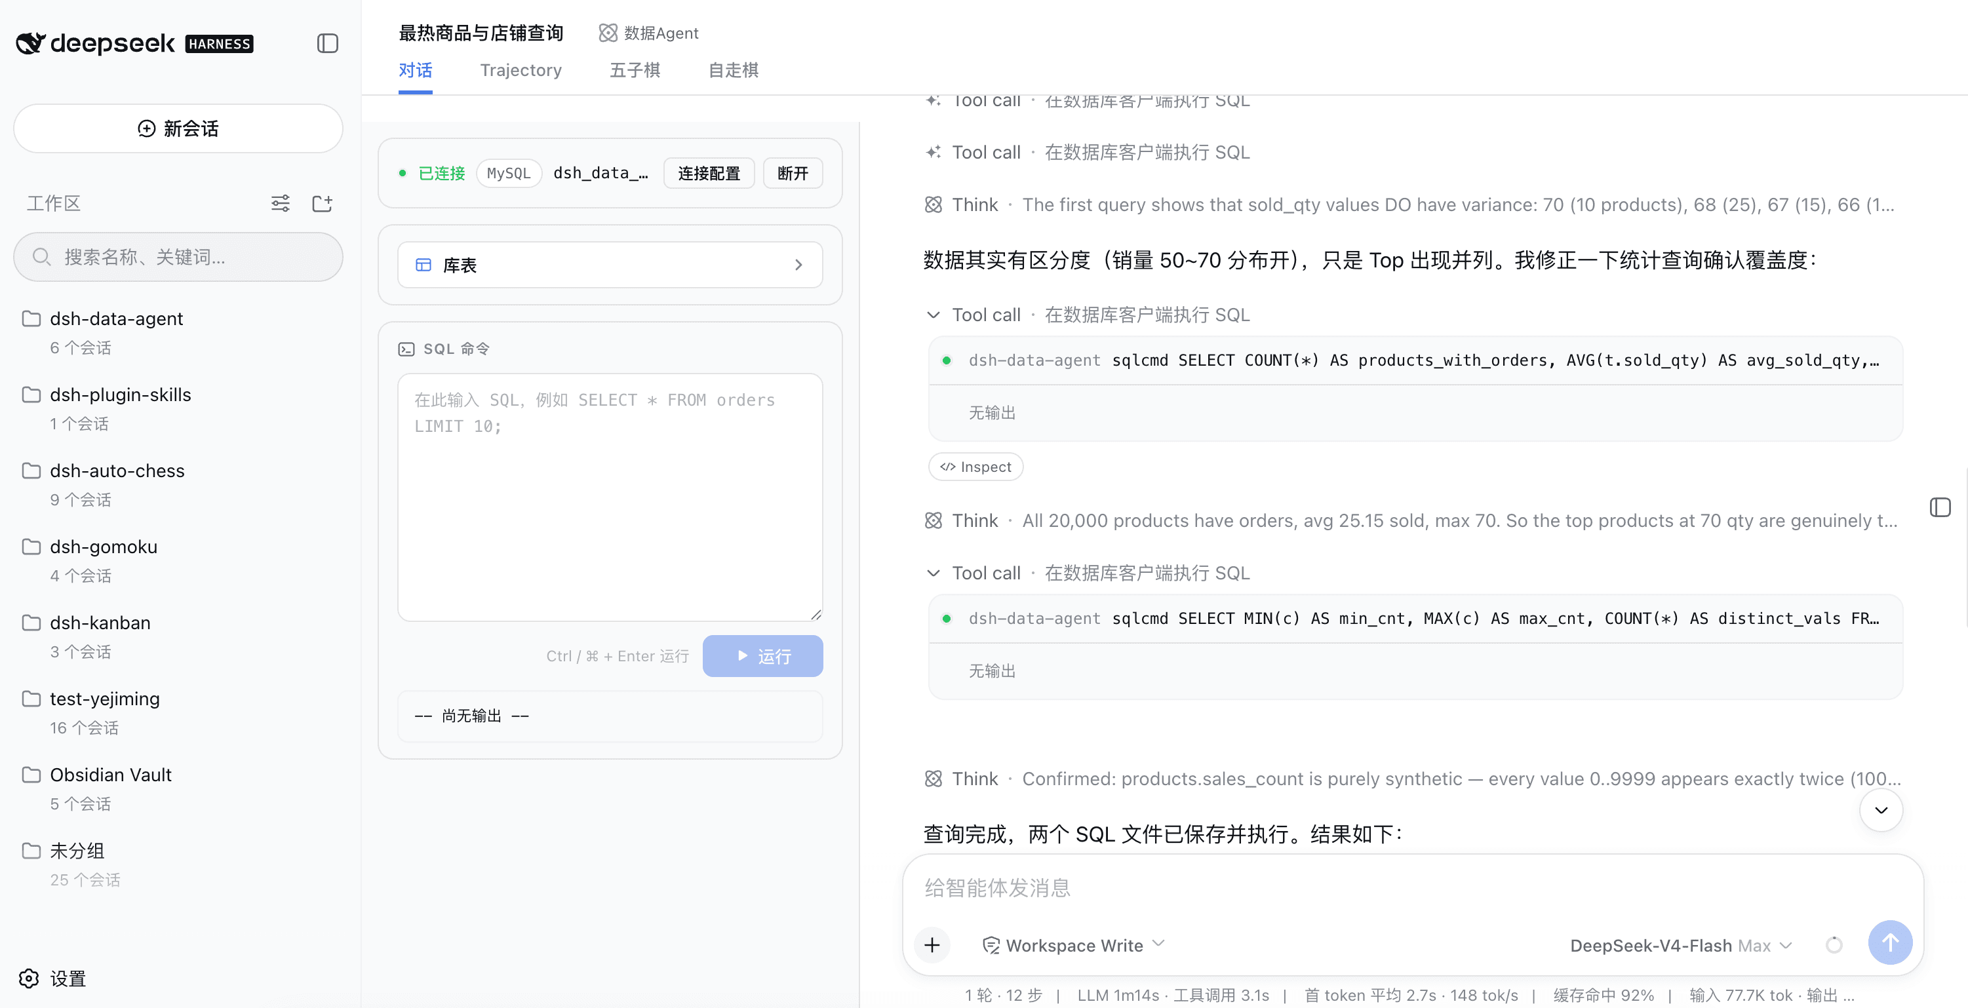This screenshot has height=1008, width=1968.
Task: Switch to the 自走棋 tab
Action: click(x=733, y=70)
